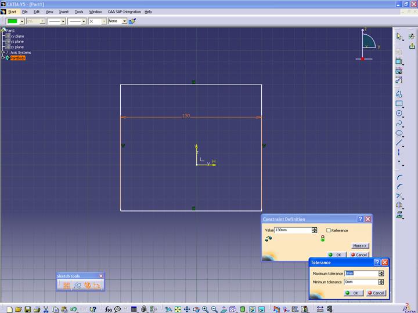Click the Exit workbench icon
This screenshot has height=313, width=418.
coord(412,46)
